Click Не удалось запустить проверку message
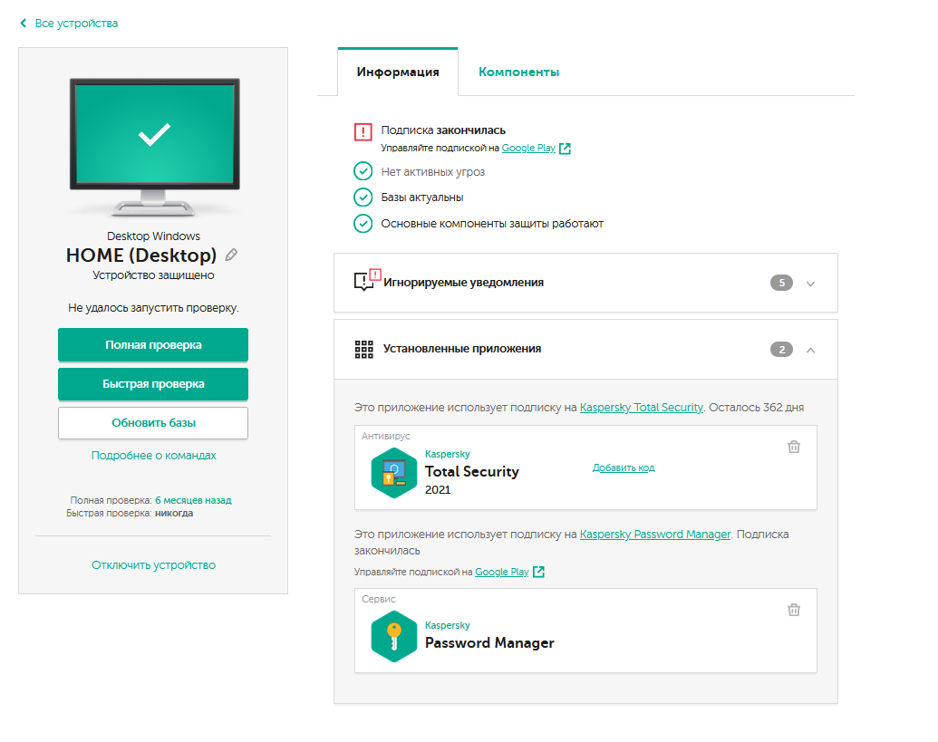The width and height of the screenshot is (938, 742). (x=153, y=308)
